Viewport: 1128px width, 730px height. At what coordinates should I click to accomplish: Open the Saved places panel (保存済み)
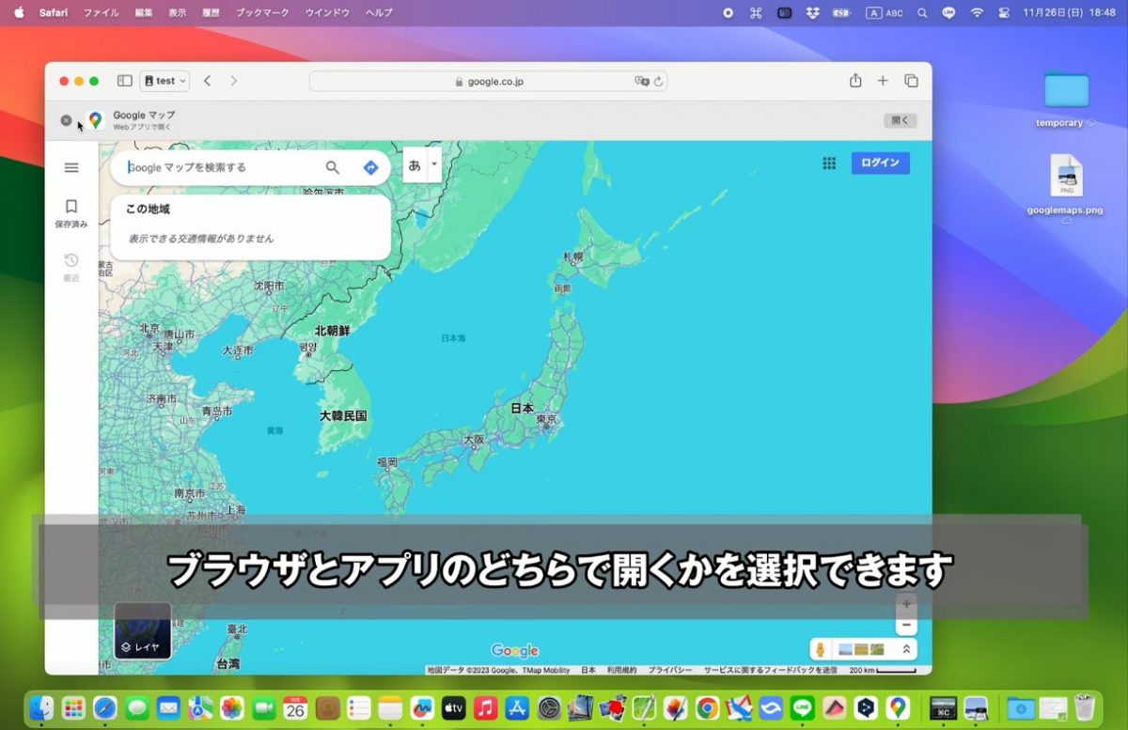71,213
